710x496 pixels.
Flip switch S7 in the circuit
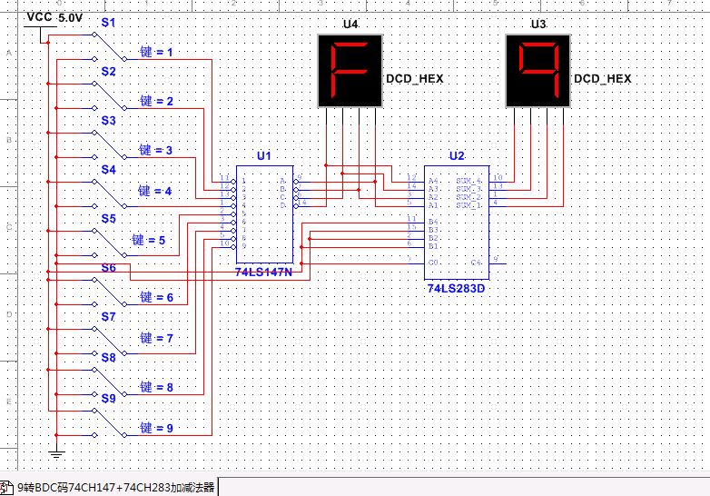[109, 338]
